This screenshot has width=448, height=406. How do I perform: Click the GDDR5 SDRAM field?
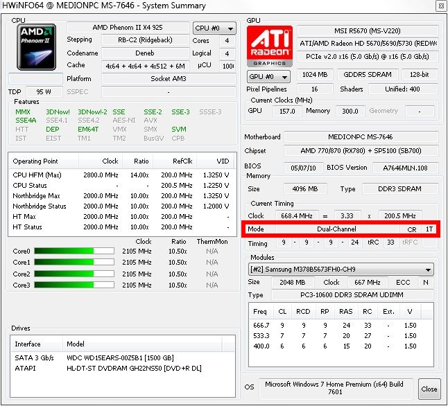click(x=368, y=74)
